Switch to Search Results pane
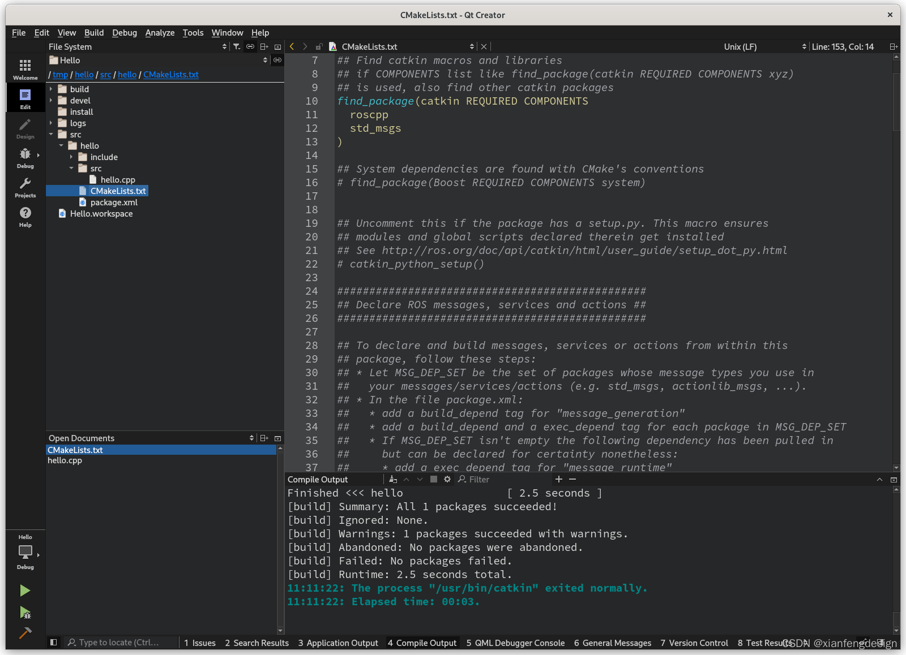Viewport: 906px width, 655px height. click(x=257, y=643)
